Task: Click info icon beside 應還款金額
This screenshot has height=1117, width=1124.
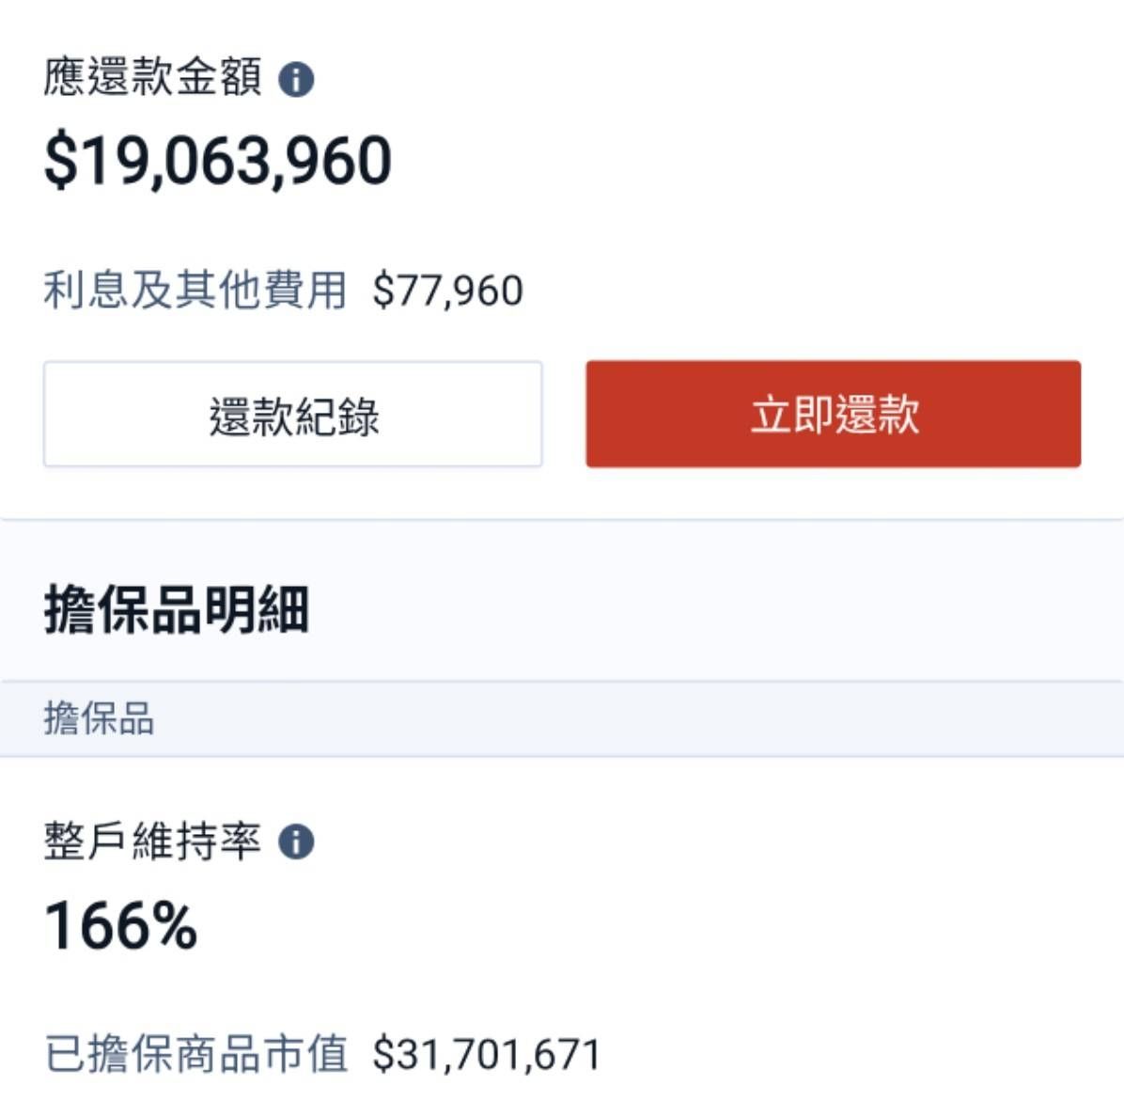Action: coord(296,79)
